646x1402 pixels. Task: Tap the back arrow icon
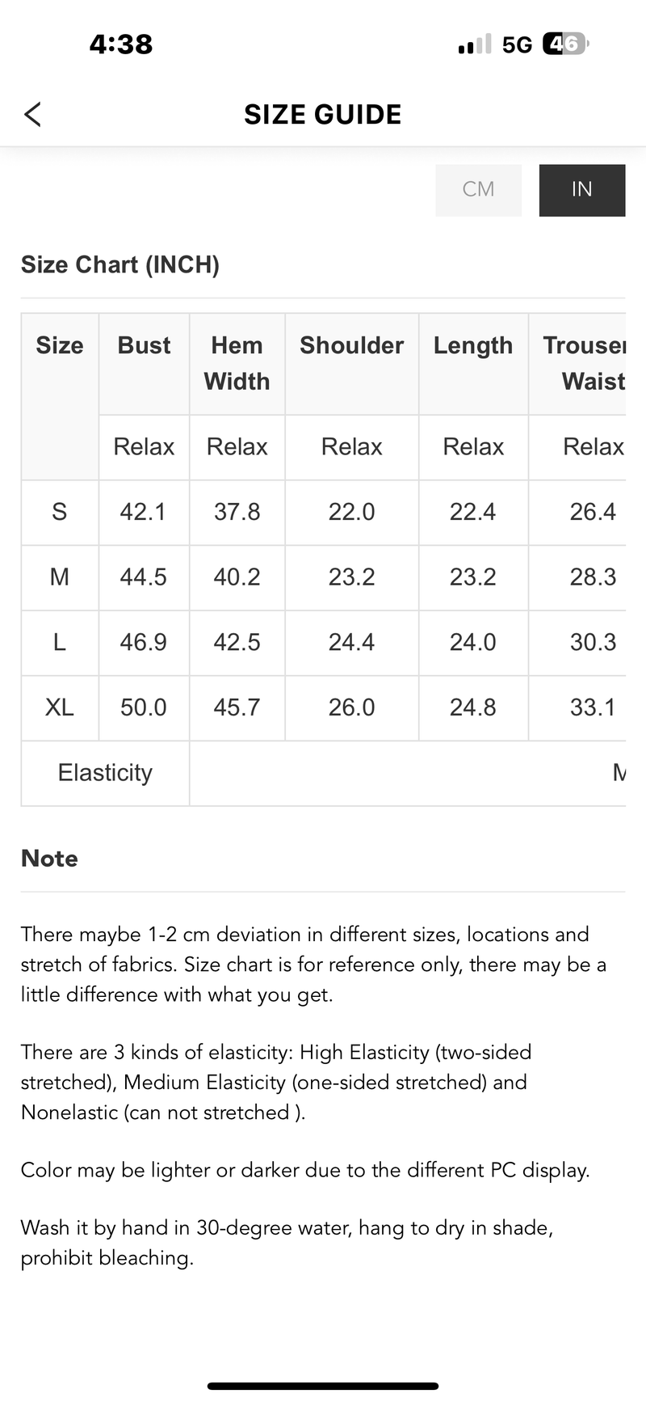click(x=32, y=114)
